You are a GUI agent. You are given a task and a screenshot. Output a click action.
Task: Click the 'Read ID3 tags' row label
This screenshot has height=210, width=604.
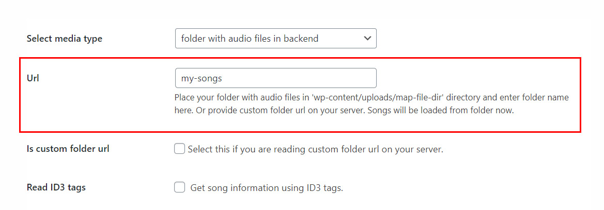[56, 187]
